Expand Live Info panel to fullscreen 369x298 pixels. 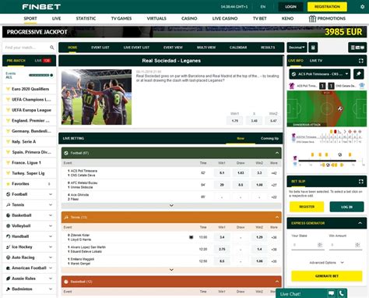tap(361, 61)
